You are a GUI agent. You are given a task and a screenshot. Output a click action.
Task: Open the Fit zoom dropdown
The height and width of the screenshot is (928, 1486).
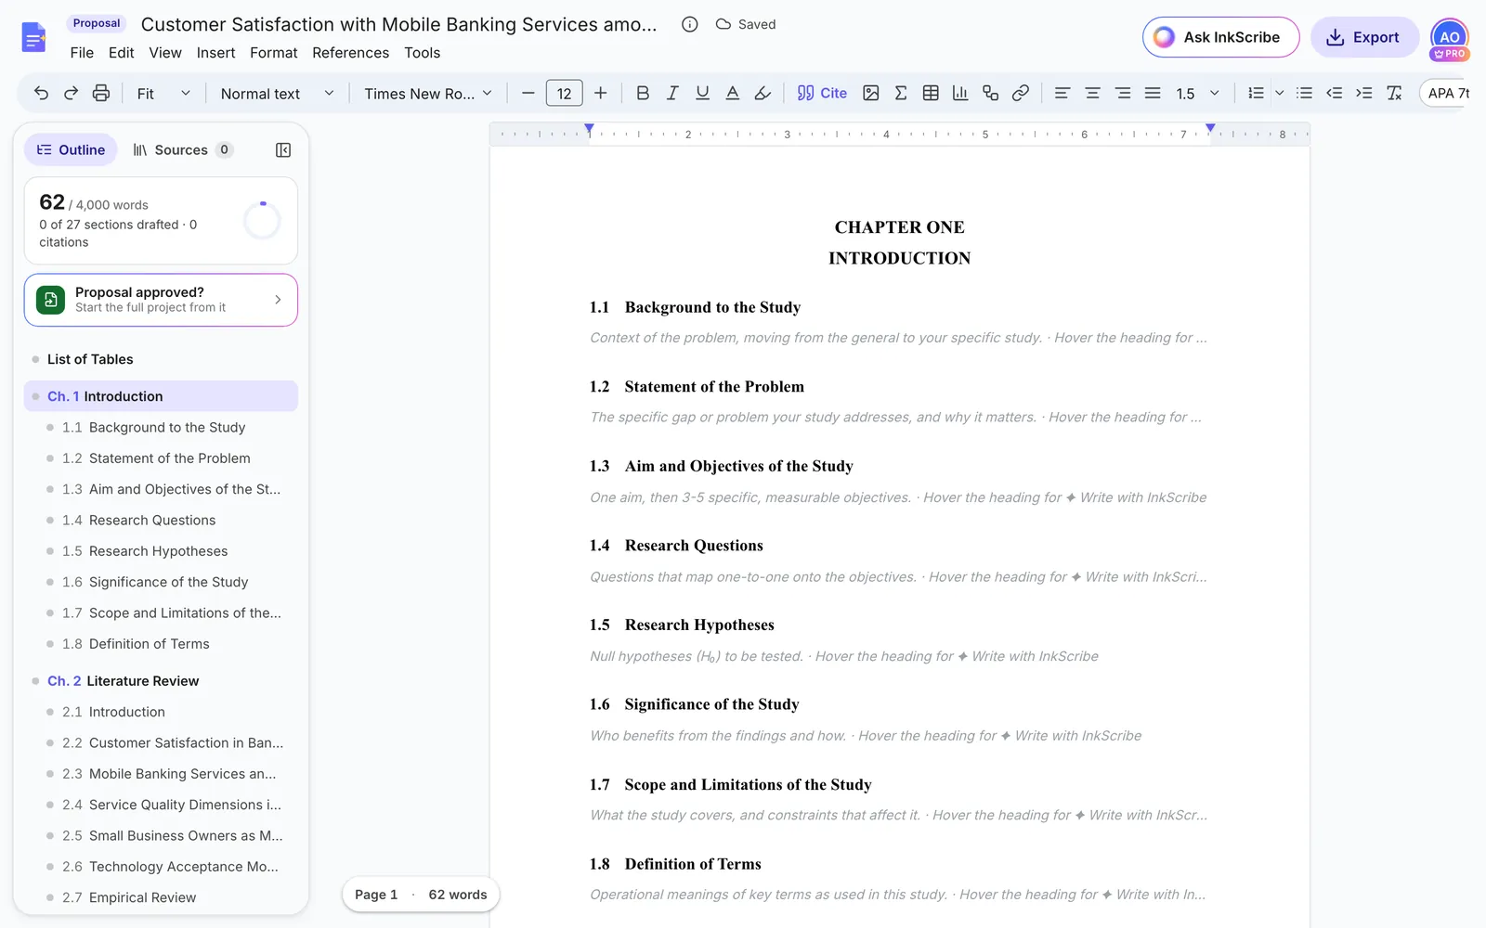pos(163,93)
